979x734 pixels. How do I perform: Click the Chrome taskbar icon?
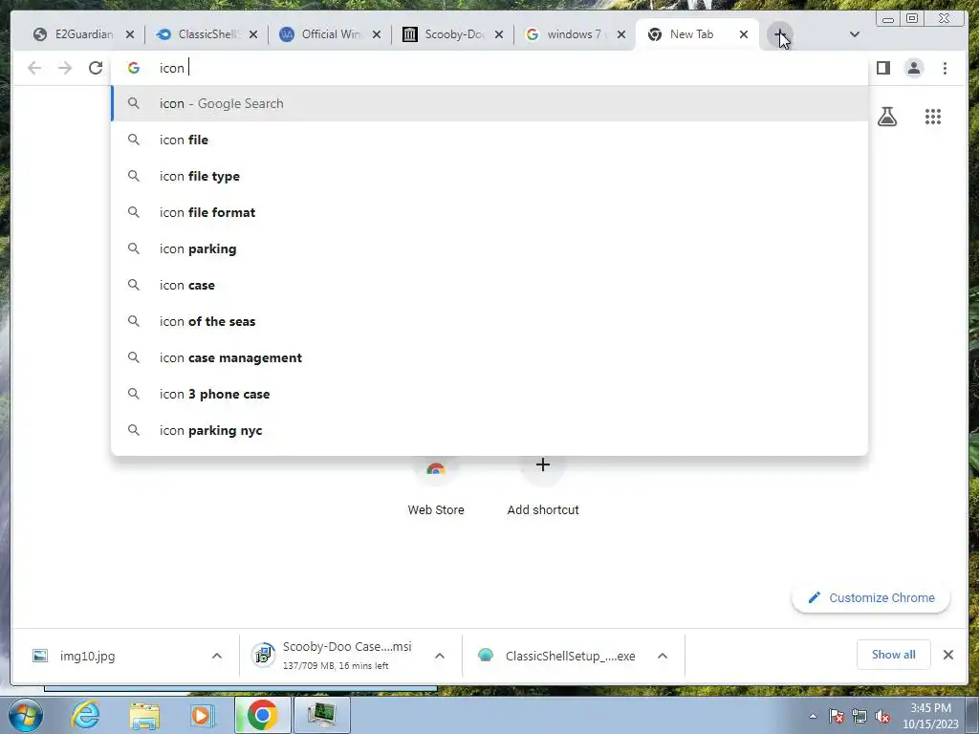262,715
